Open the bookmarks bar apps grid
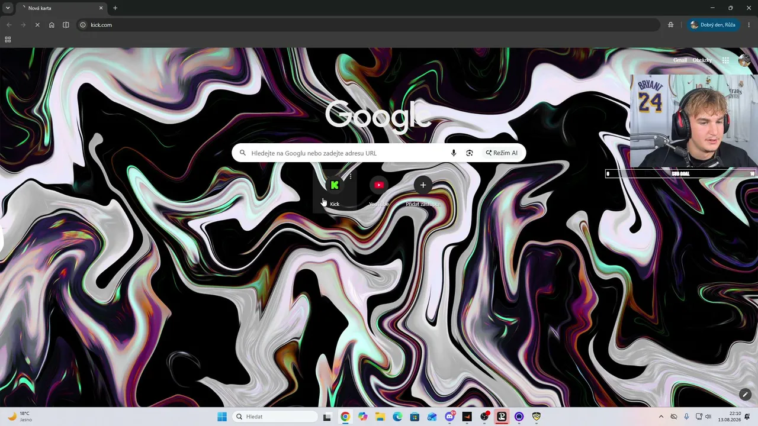The image size is (758, 426). 8,40
